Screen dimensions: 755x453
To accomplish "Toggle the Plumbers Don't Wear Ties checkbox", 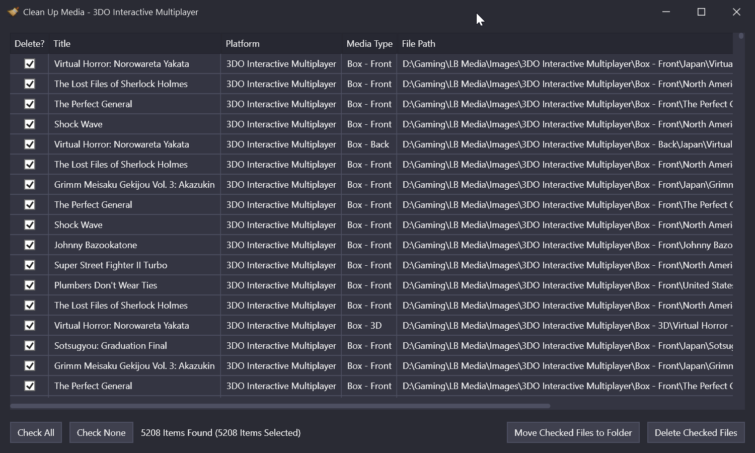I will 30,285.
